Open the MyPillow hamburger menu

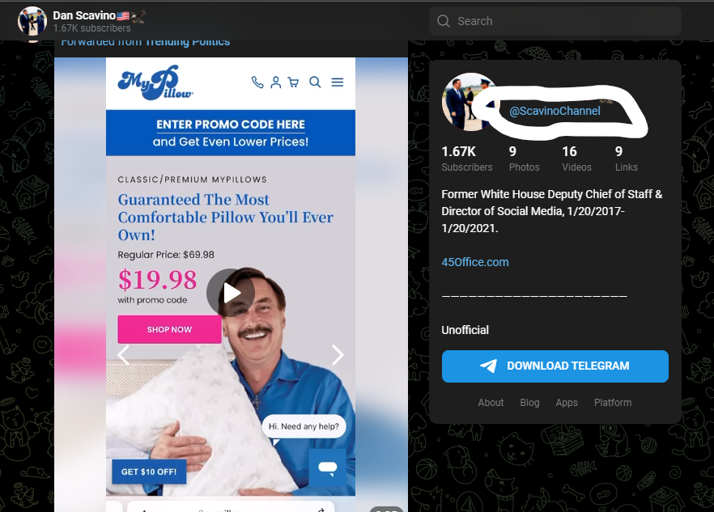coord(338,82)
